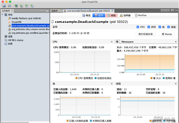Uncheck the 内存 checkbox
The height and width of the screenshot is (123, 179).
pyautogui.click(x=149, y=27)
